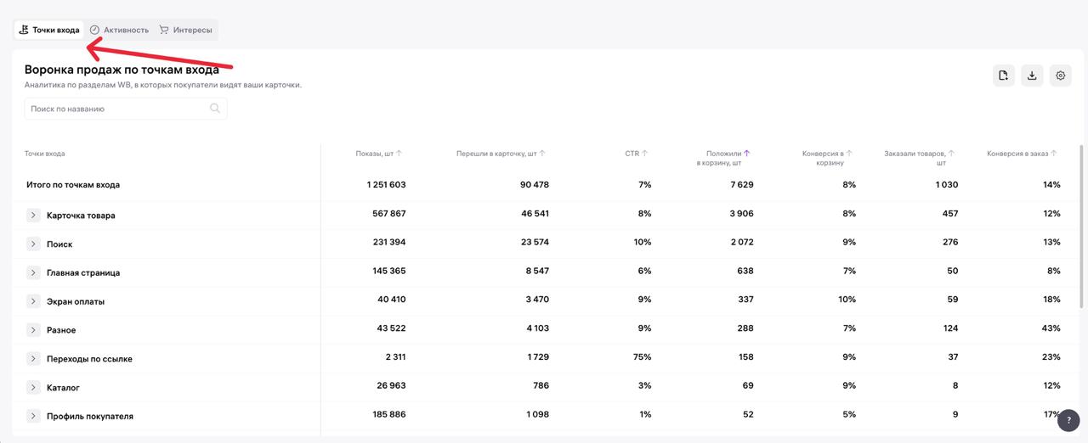1088x443 pixels.
Task: Click the Итого по точкам входа row label
Action: (x=73, y=185)
